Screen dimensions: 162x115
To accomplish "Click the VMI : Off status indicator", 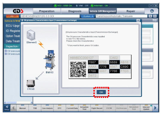I will pyautogui.click(x=82, y=6).
